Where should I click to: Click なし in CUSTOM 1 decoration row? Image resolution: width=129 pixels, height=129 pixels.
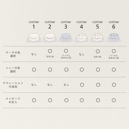tap(34, 85)
